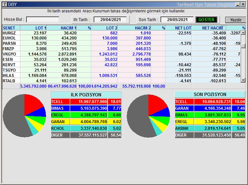
Task: Click gray DIGER row in ILK POZISYON
Action: pos(86,135)
